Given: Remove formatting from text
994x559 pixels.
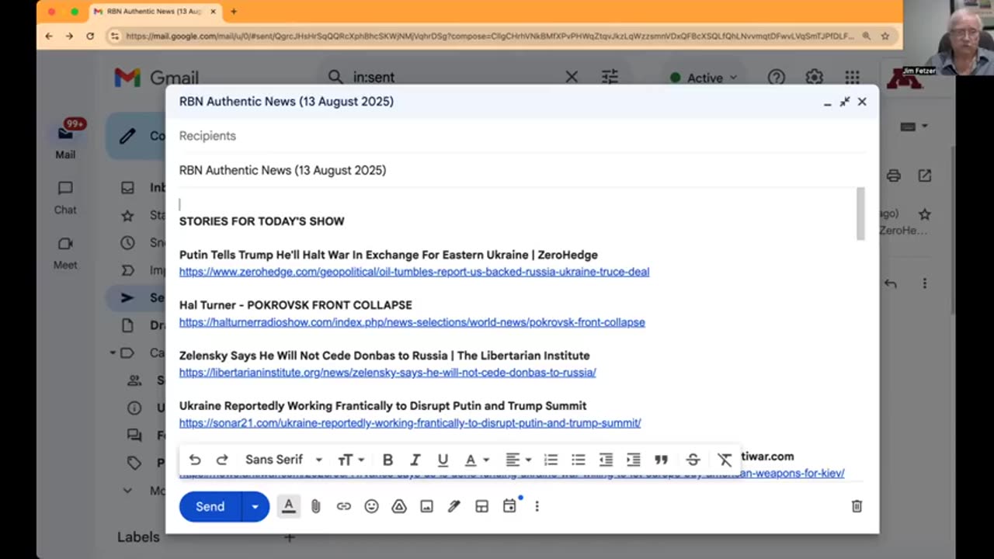Looking at the screenshot, I should point(724,460).
